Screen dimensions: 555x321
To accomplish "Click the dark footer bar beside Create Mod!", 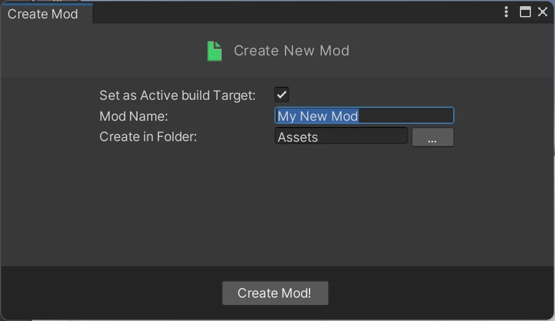I will pyautogui.click(x=439, y=293).
